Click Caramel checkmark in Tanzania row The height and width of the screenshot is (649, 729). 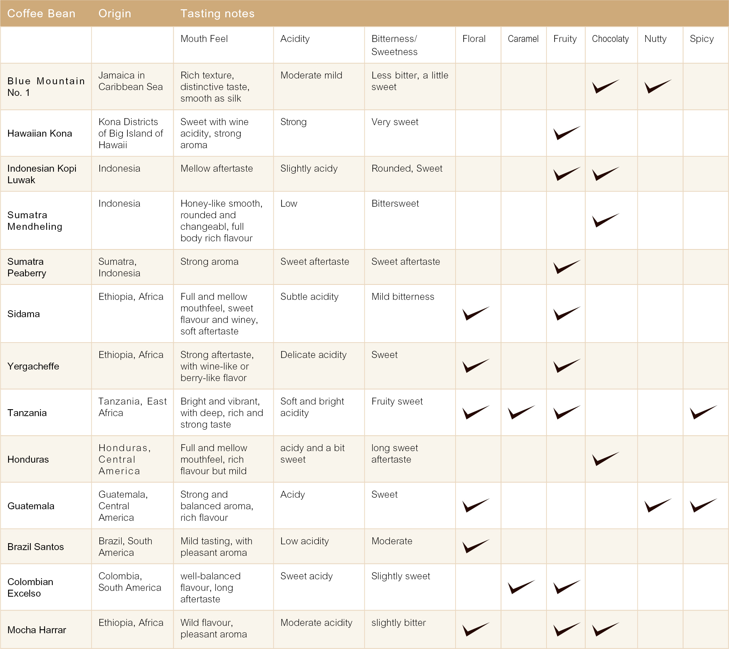[521, 413]
